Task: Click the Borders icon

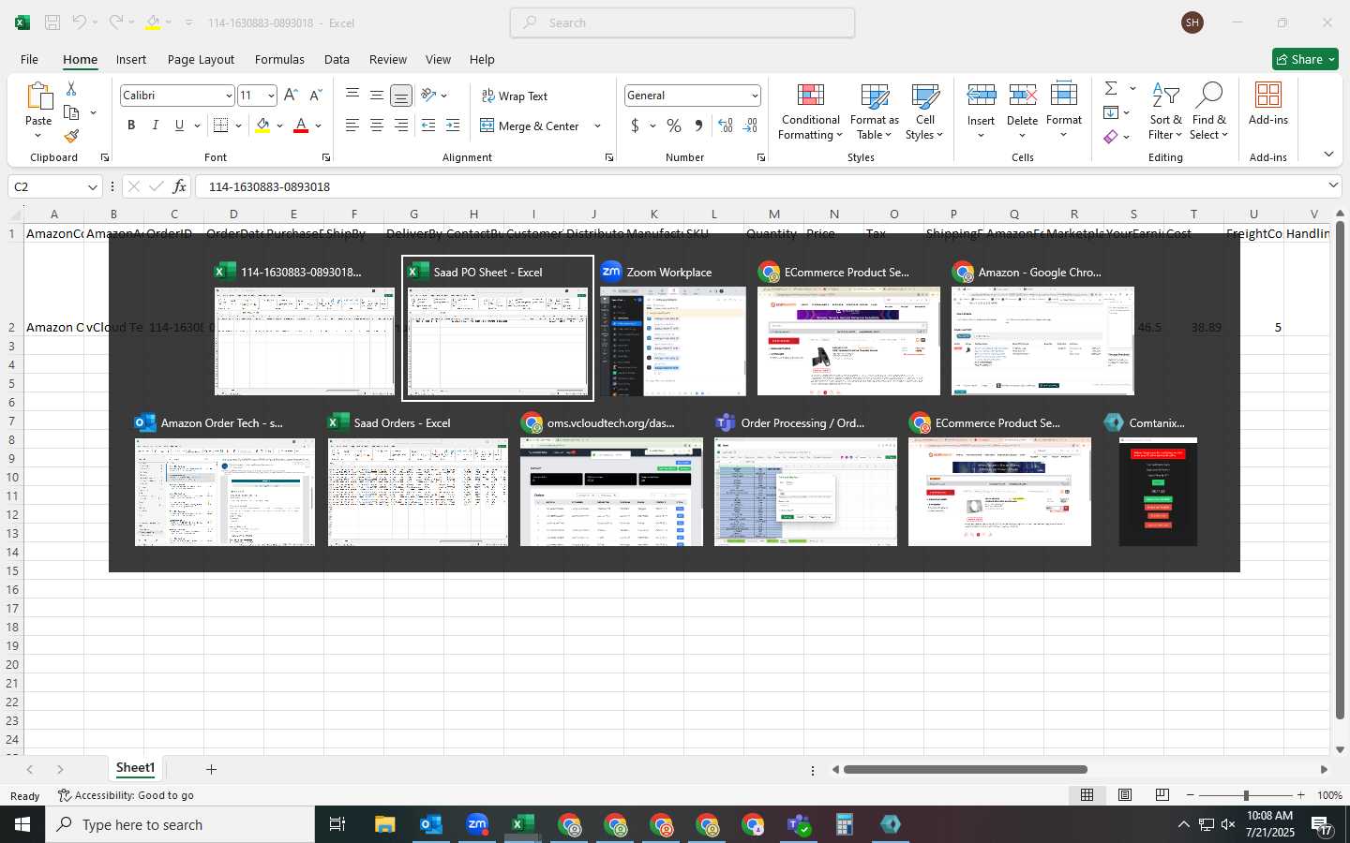Action: coord(221,126)
